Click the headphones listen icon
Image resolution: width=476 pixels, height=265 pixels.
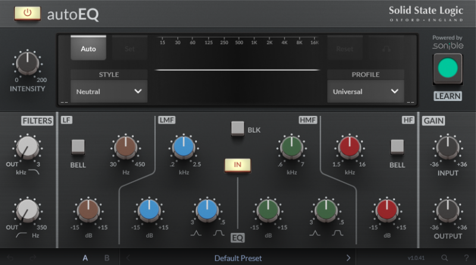(x=386, y=49)
